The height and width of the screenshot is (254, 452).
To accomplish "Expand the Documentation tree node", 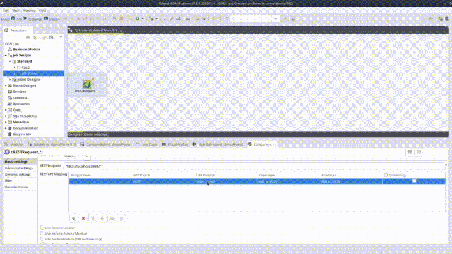I will tap(5, 128).
